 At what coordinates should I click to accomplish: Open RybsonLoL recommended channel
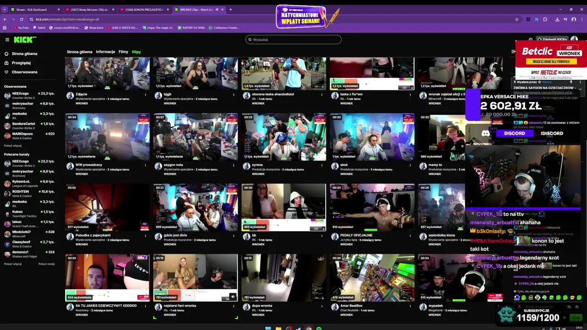(29, 183)
